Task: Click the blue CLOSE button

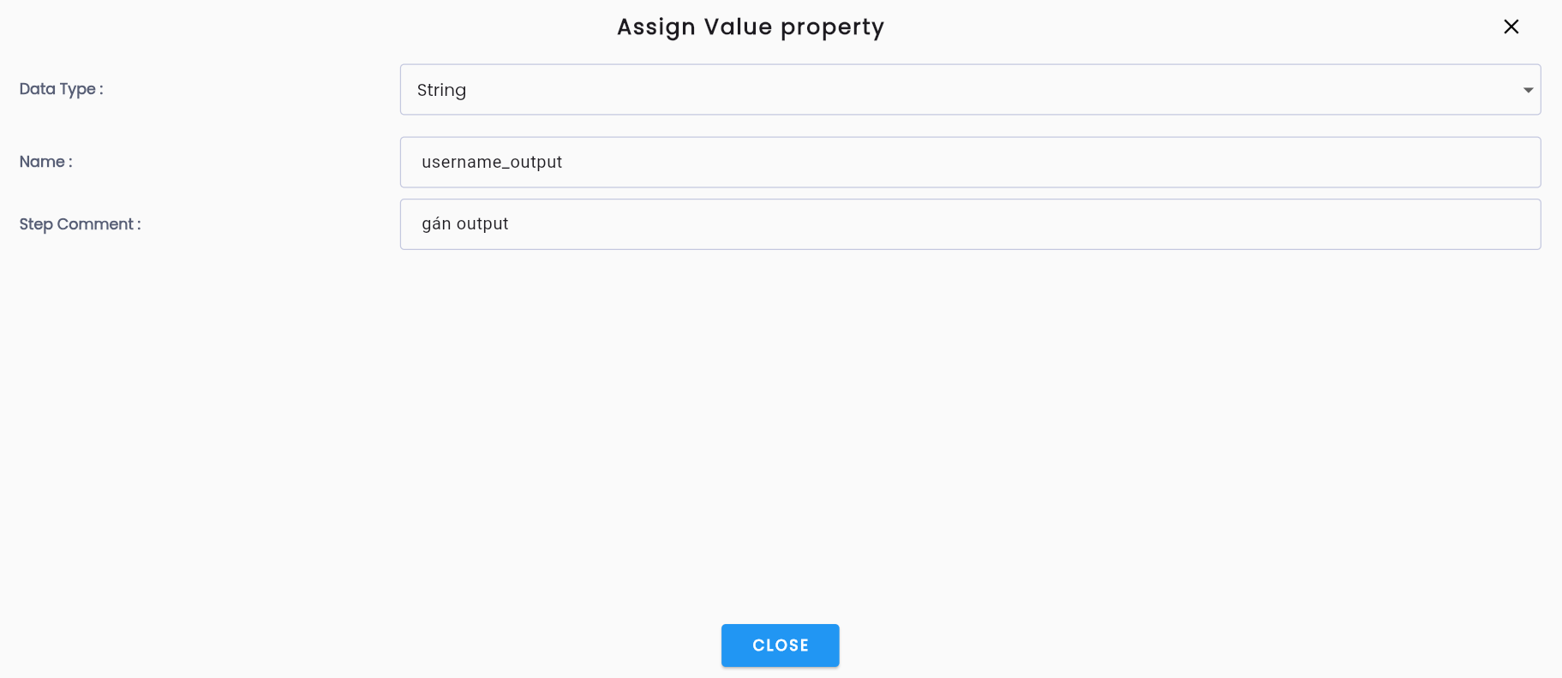Action: pyautogui.click(x=780, y=645)
